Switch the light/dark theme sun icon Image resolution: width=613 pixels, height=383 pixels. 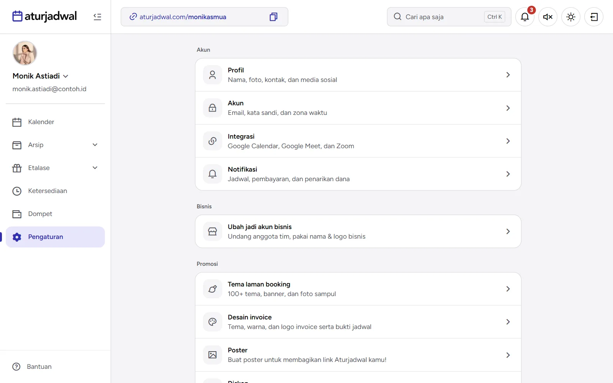pyautogui.click(x=571, y=17)
